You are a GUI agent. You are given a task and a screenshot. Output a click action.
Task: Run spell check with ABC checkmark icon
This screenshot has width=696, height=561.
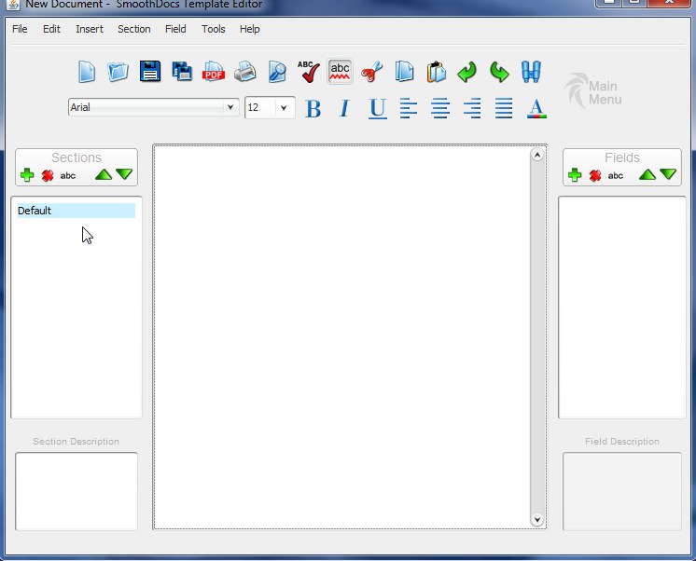(309, 72)
